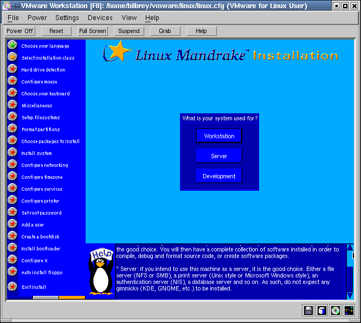Screen dimensions: 361x323
Task: Choose the Workstation system type
Action: coord(219,136)
